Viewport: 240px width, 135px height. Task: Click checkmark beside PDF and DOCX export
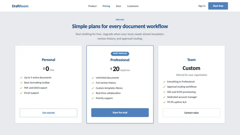click(x=21, y=88)
